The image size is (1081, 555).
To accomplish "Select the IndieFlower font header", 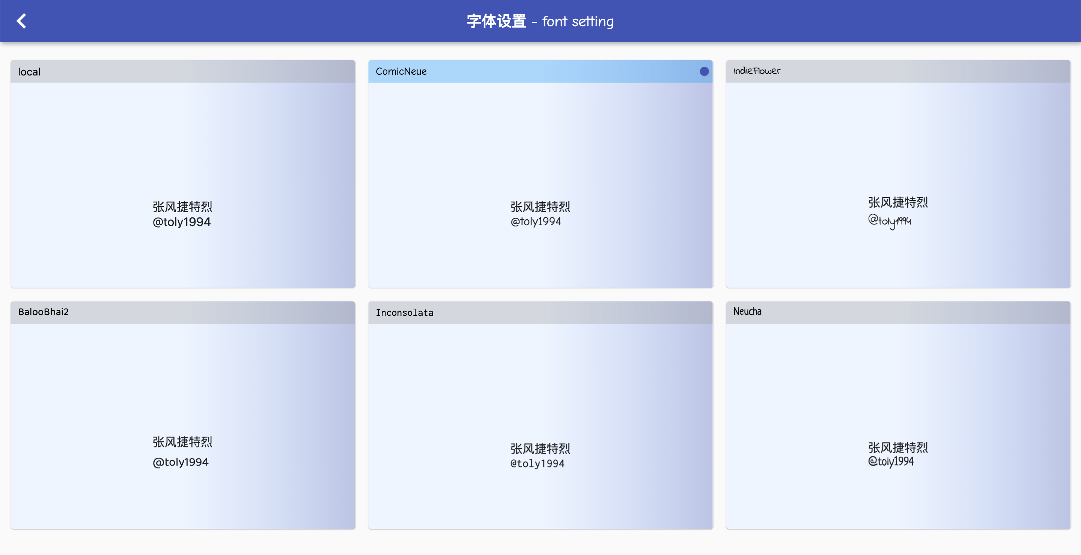I will (897, 71).
